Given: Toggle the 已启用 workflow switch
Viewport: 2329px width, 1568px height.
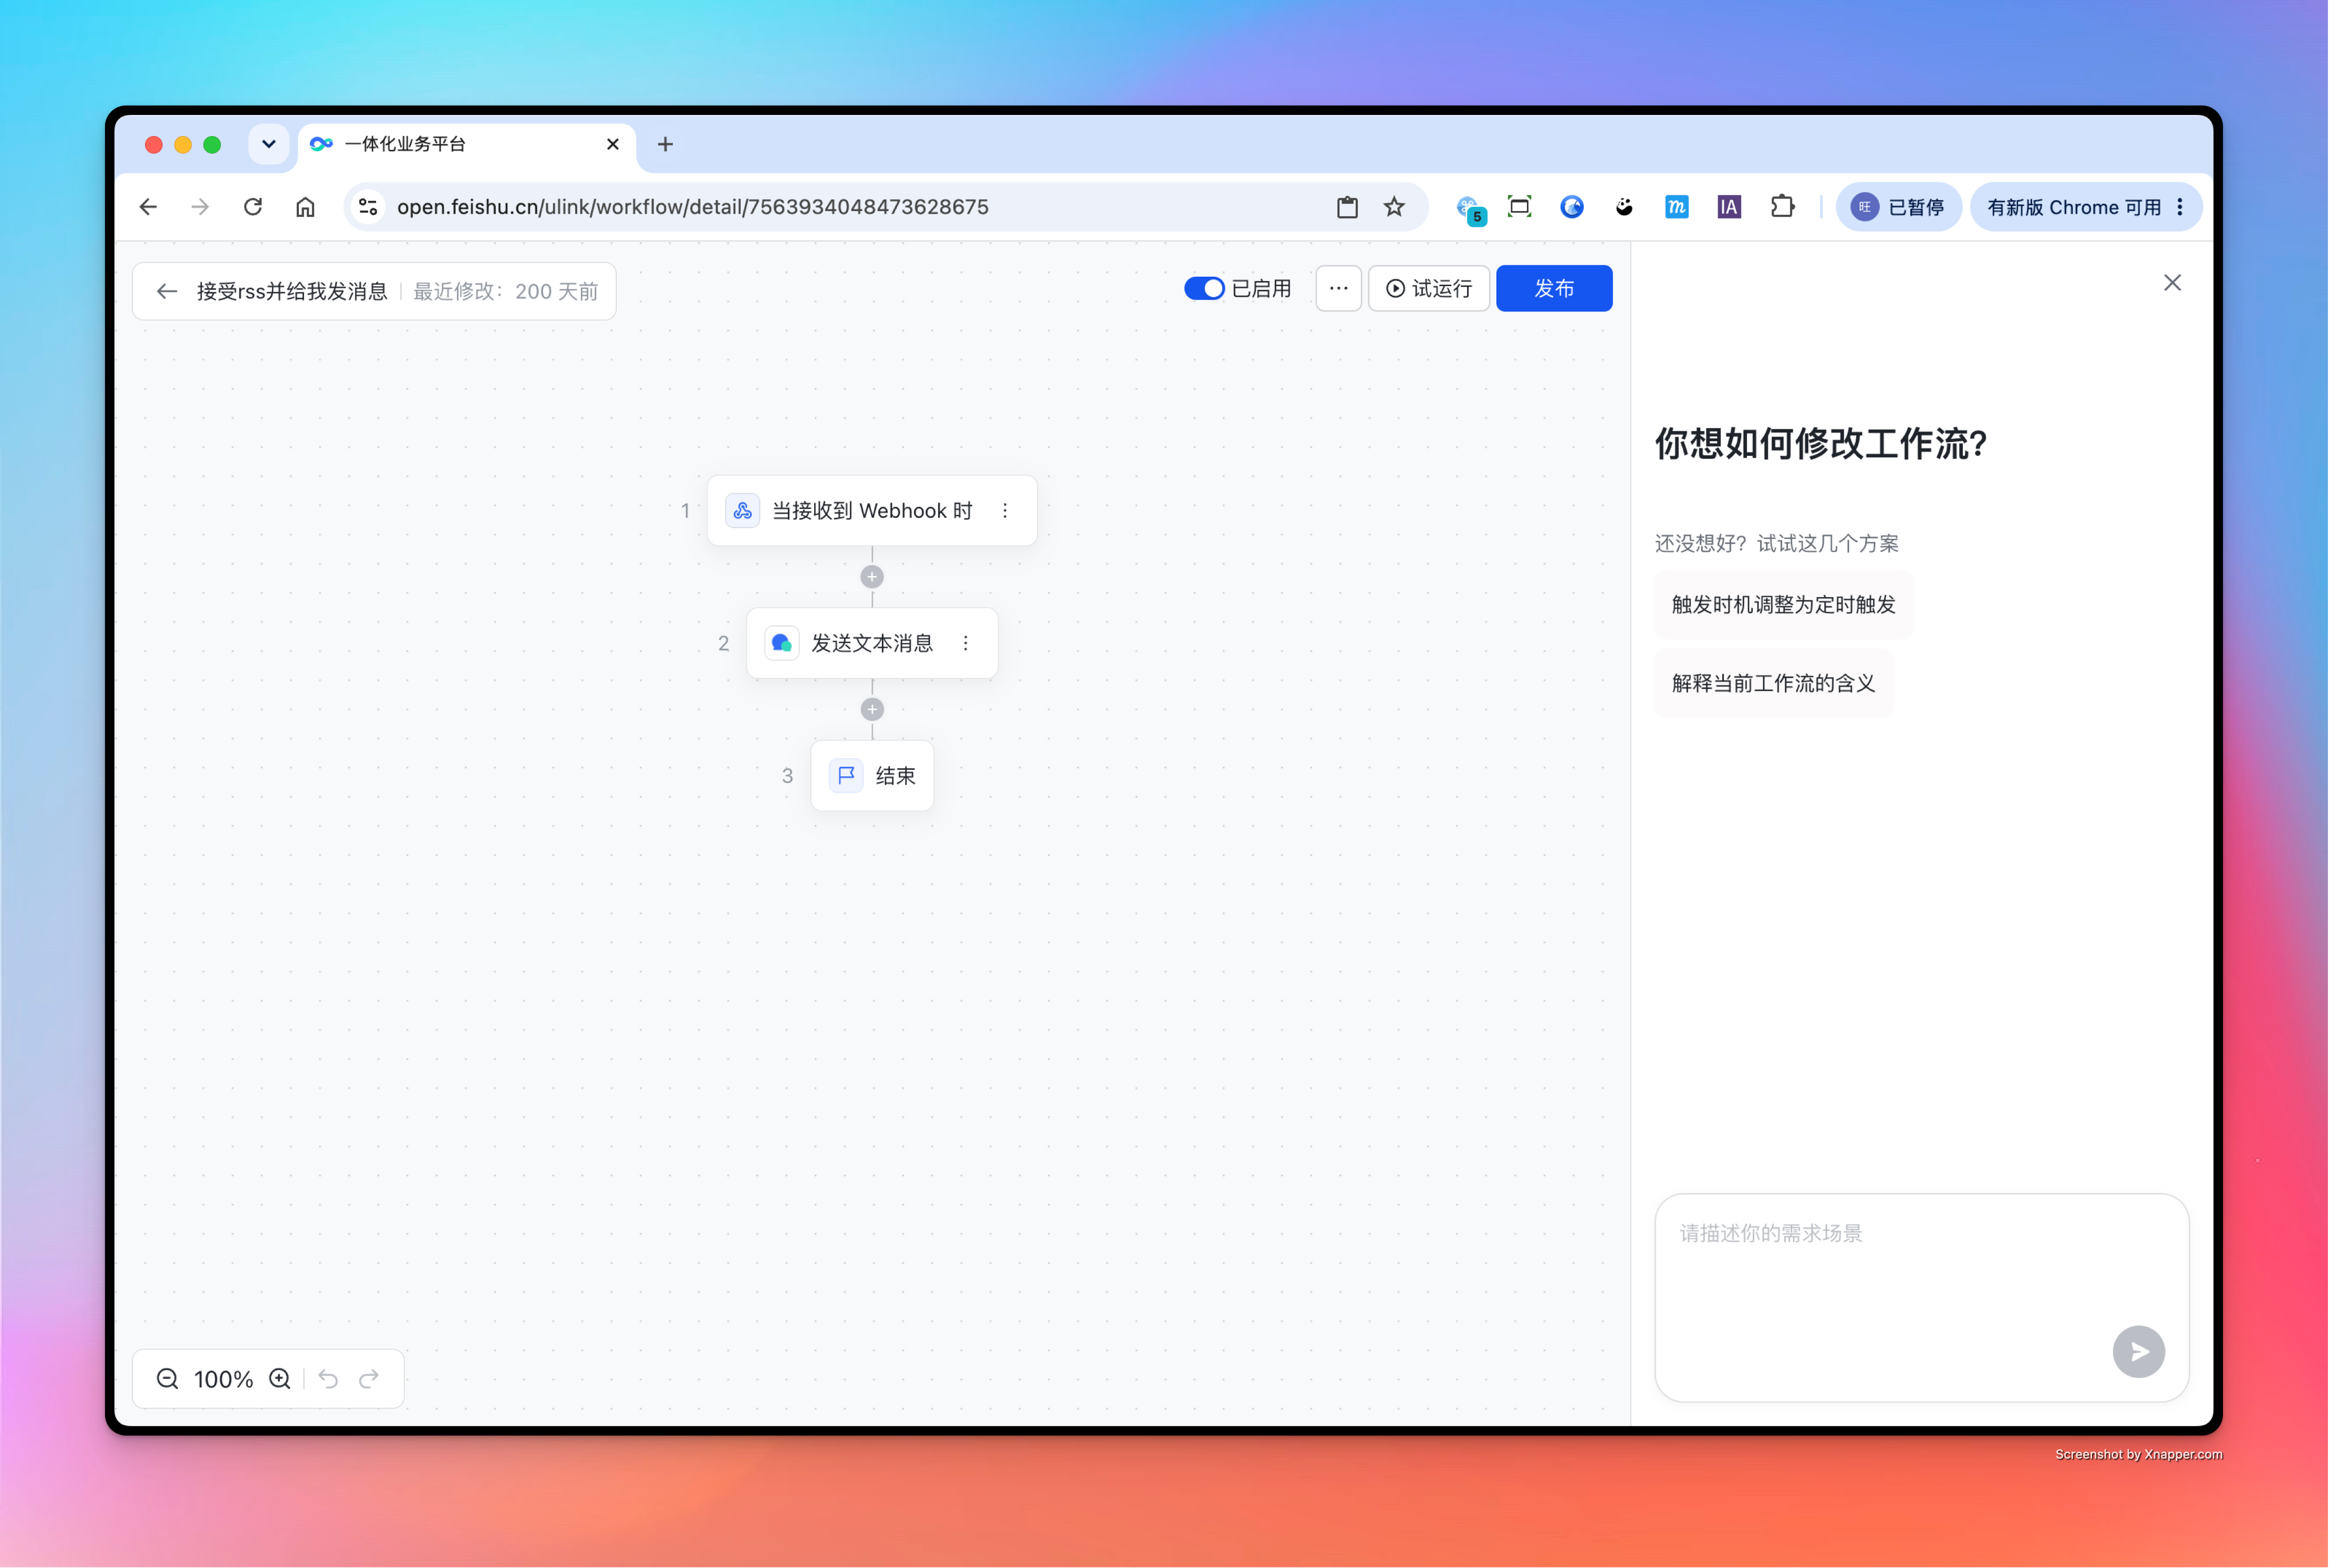Looking at the screenshot, I should click(x=1204, y=288).
